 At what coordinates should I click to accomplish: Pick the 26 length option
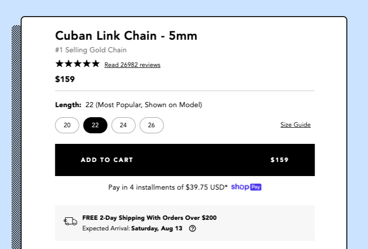152,125
